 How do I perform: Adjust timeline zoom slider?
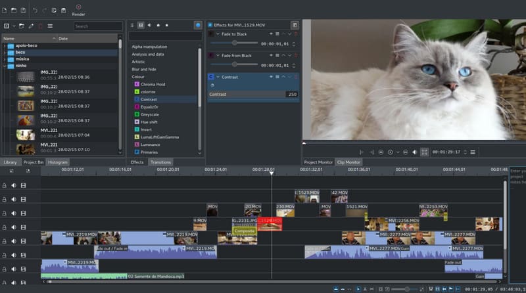coord(404,289)
